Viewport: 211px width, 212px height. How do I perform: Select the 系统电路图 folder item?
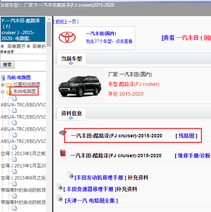[24, 92]
